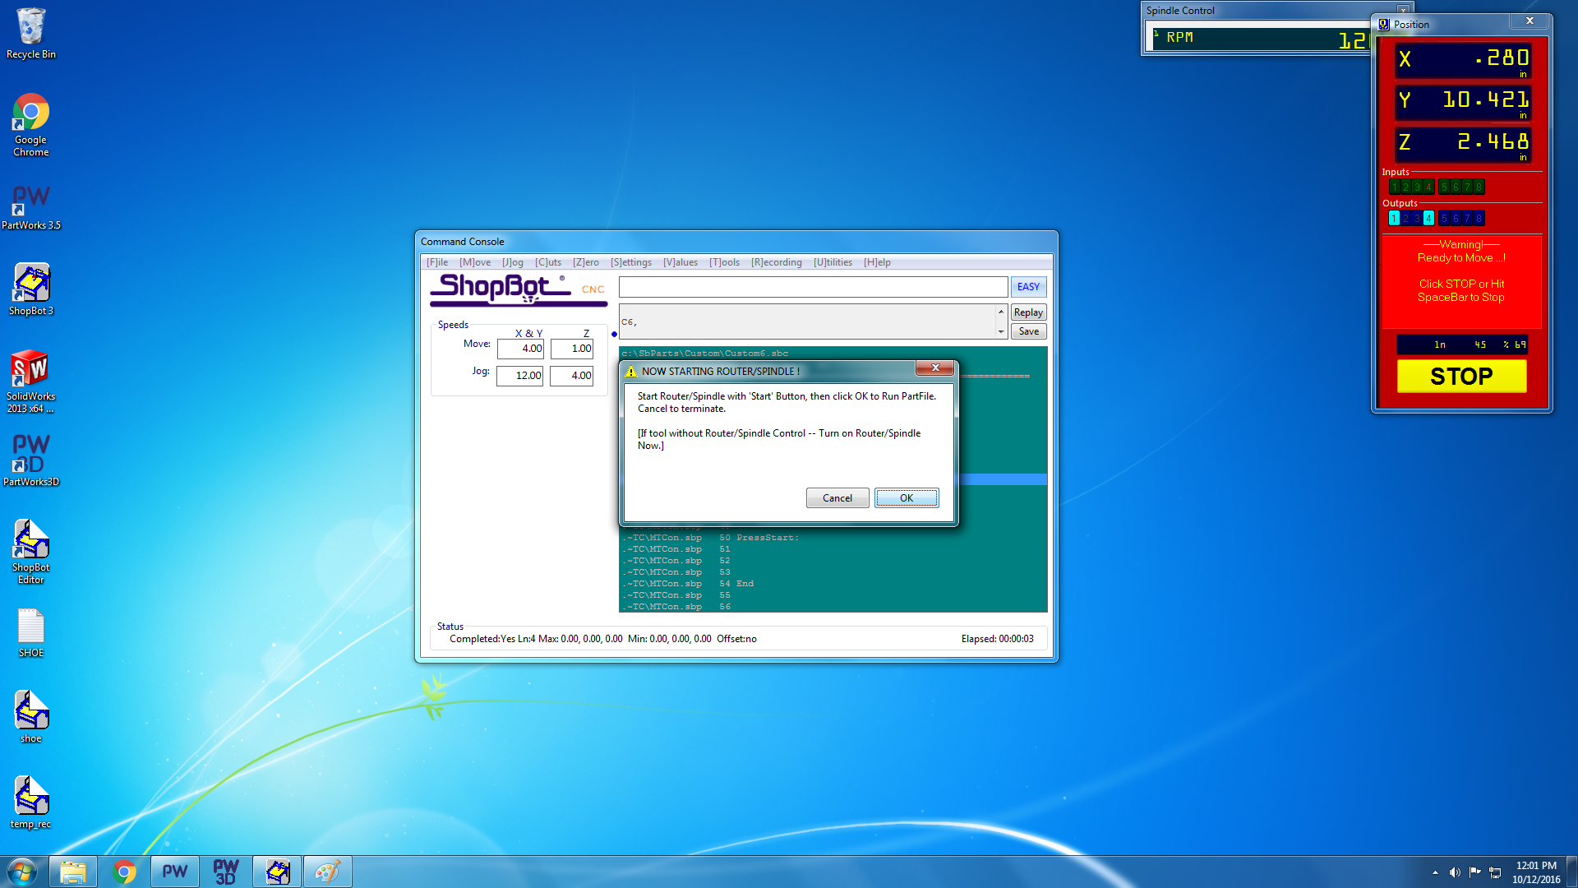
Task: Edit the Jog Z speed field
Action: [x=571, y=376]
